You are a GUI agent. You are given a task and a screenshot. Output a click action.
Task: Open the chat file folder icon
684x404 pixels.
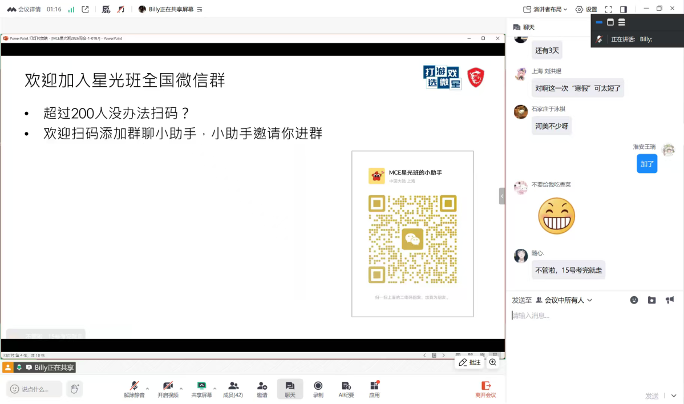(x=651, y=300)
